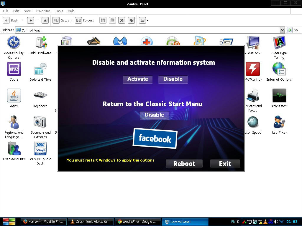Switch to the Mozilla Firefox taskbar window

pyautogui.click(x=44, y=222)
